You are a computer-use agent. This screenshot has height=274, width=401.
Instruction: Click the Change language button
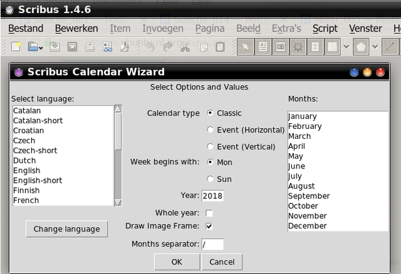[67, 229]
